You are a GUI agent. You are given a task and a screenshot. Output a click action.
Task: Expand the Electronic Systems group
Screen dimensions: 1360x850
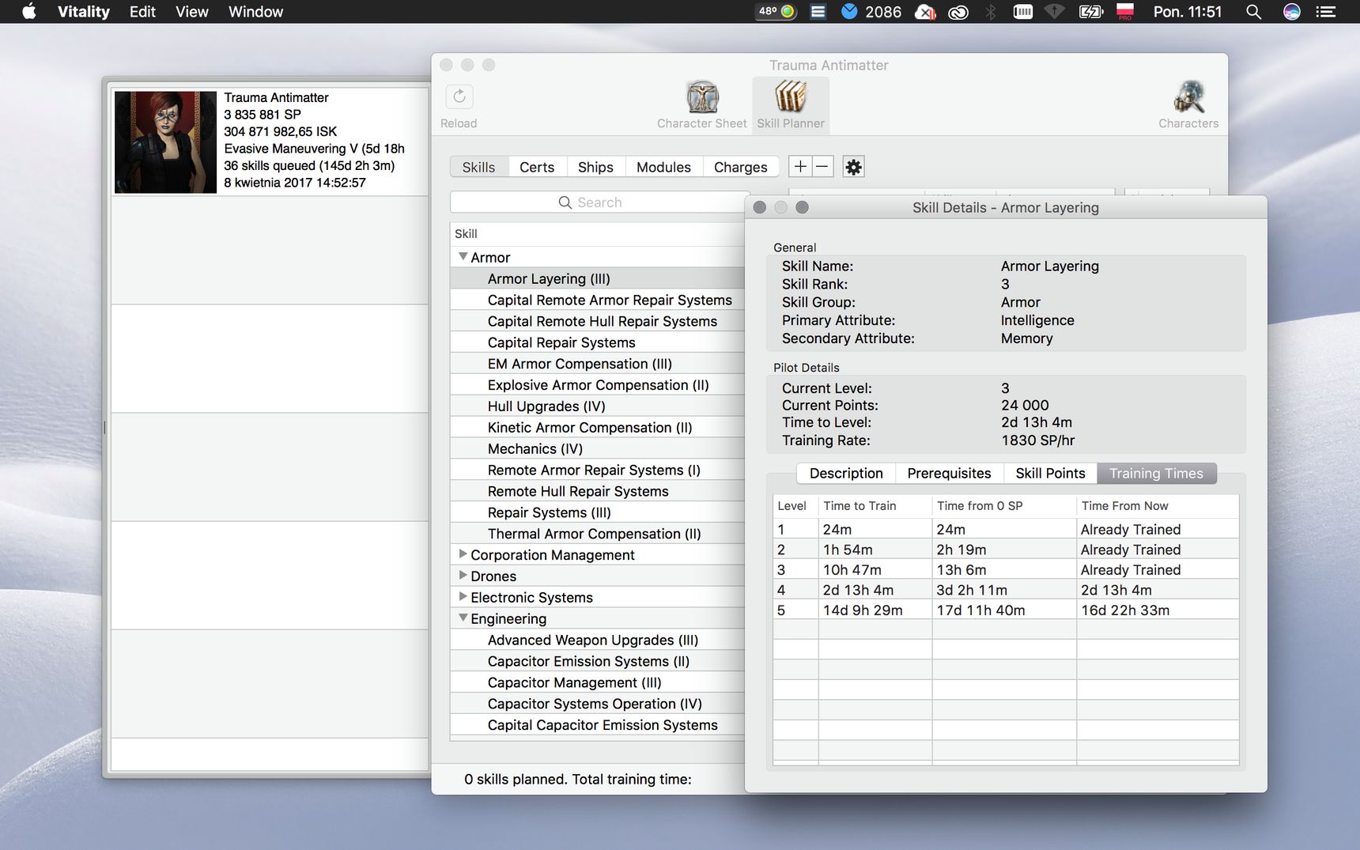coord(463,597)
